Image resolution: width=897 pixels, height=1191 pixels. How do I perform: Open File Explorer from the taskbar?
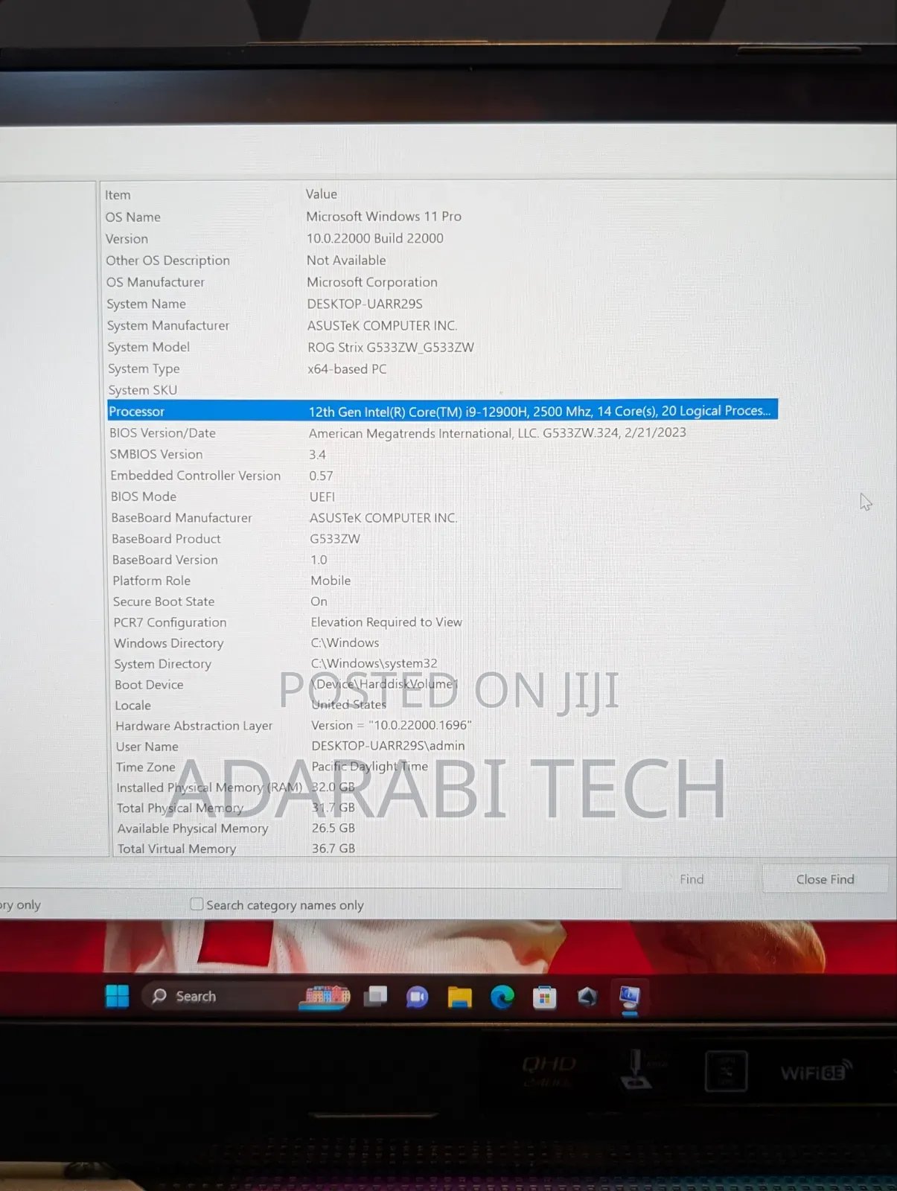459,997
